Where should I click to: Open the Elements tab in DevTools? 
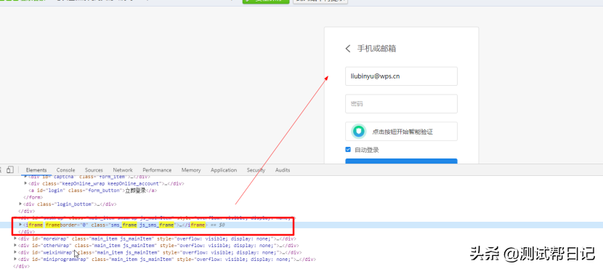(36, 170)
